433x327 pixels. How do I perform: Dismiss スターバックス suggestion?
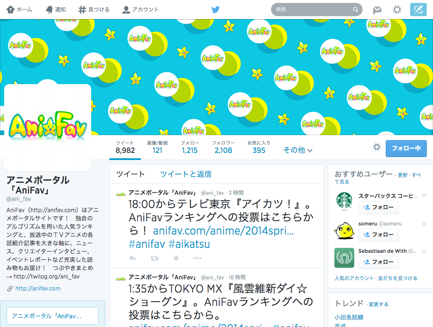[x=424, y=195]
